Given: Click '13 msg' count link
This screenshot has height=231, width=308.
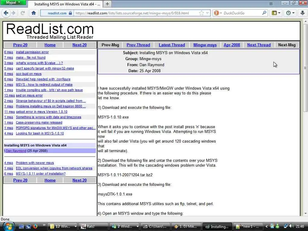Looking at the screenshot, I should (x=9, y=95).
